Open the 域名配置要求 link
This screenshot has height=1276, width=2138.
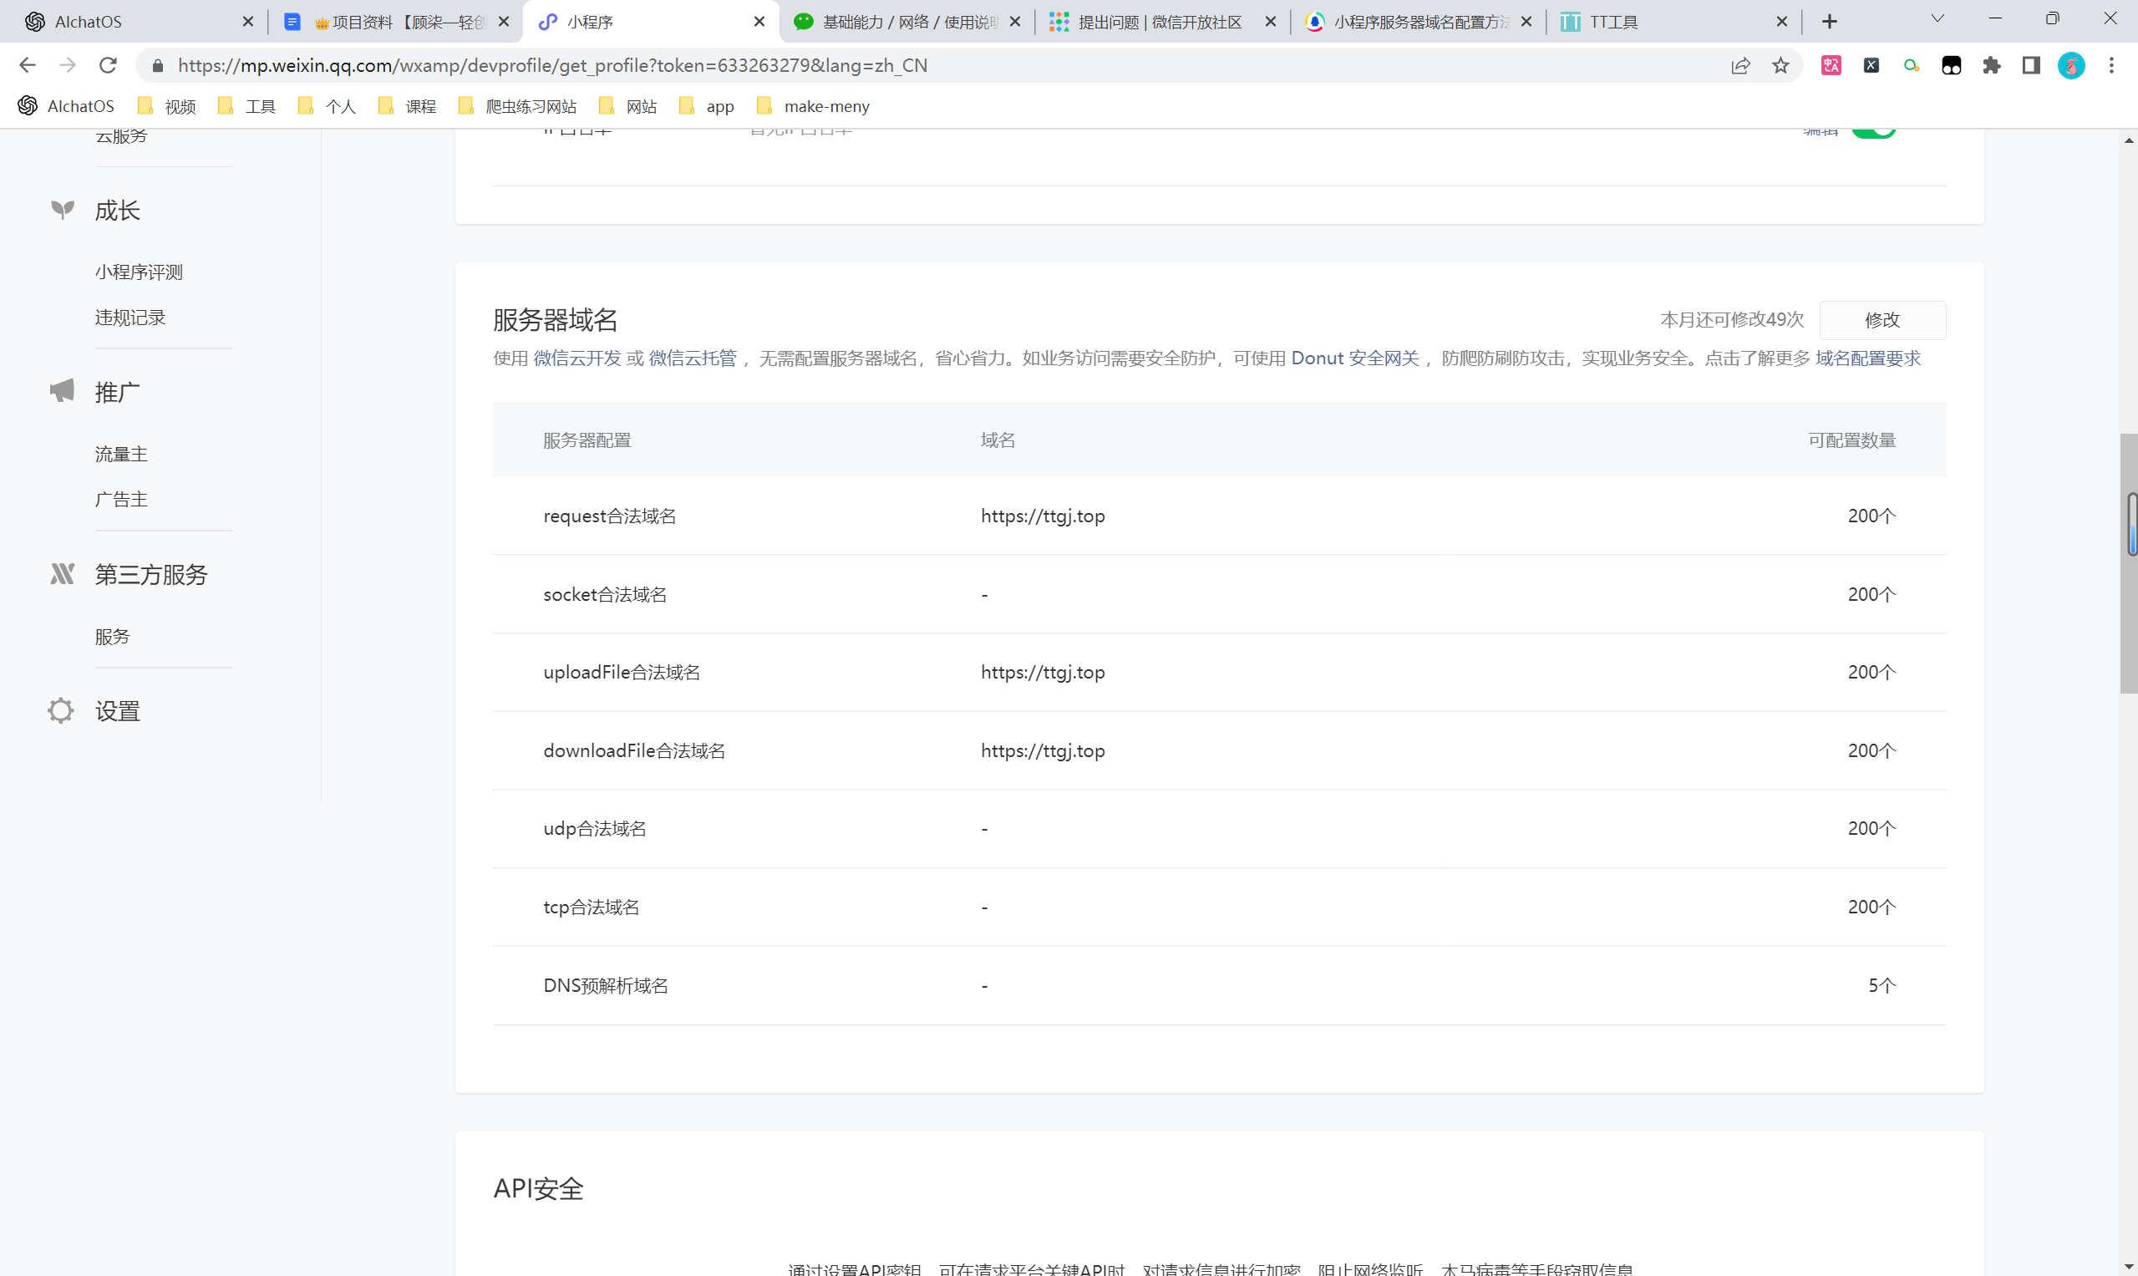[1867, 358]
